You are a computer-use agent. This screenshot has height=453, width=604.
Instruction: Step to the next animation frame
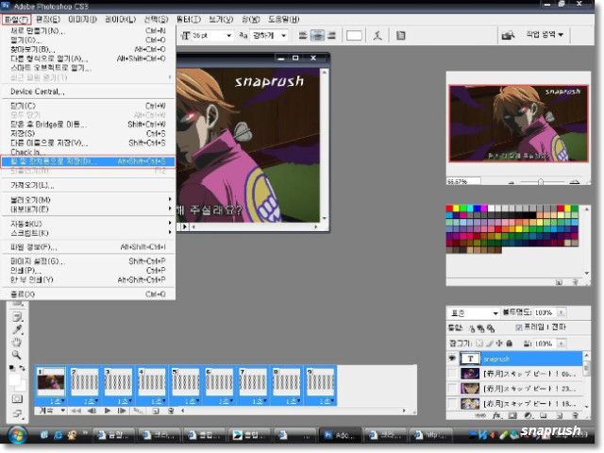click(122, 411)
